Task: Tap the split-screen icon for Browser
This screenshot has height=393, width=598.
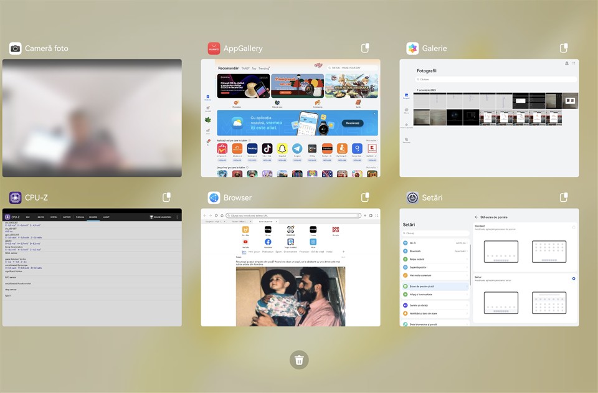Action: 366,197
